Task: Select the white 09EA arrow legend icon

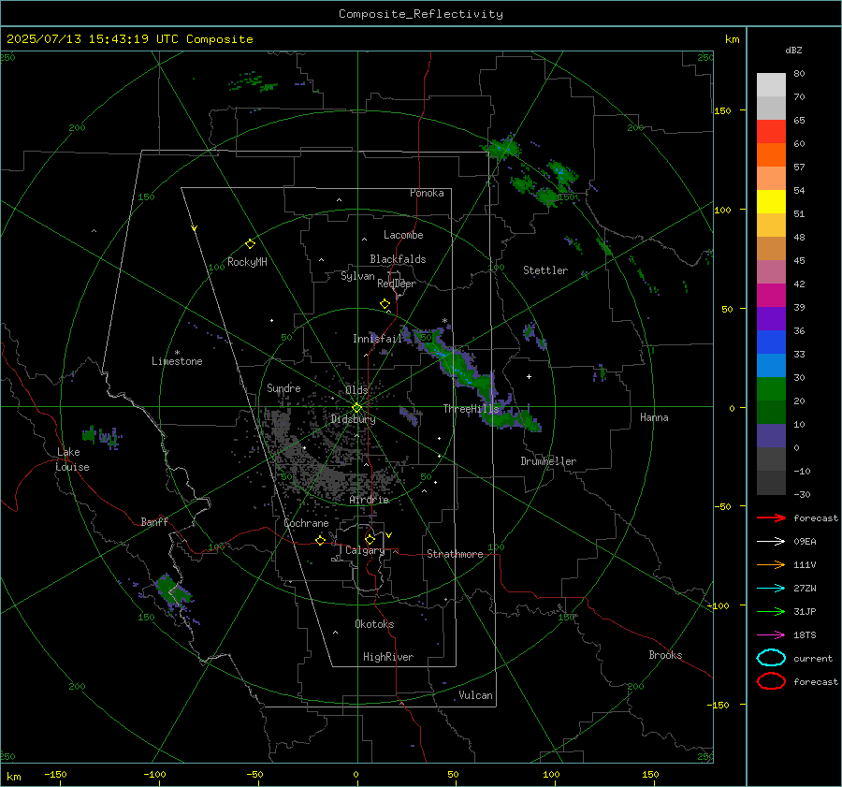Action: click(771, 542)
